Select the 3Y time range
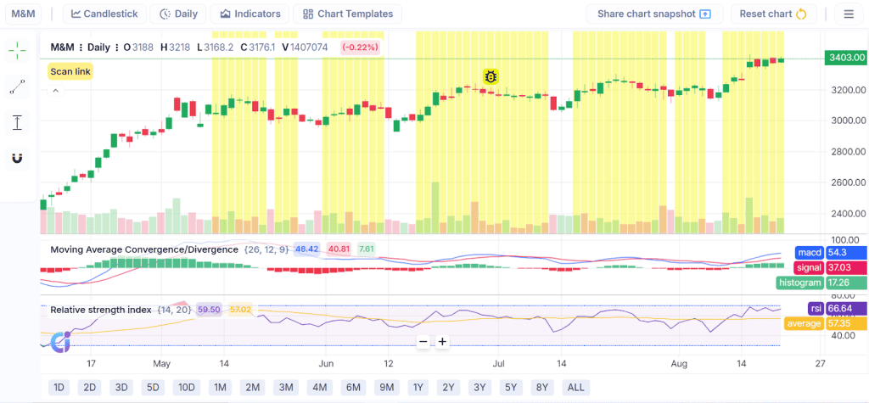This screenshot has height=403, width=869. [479, 387]
